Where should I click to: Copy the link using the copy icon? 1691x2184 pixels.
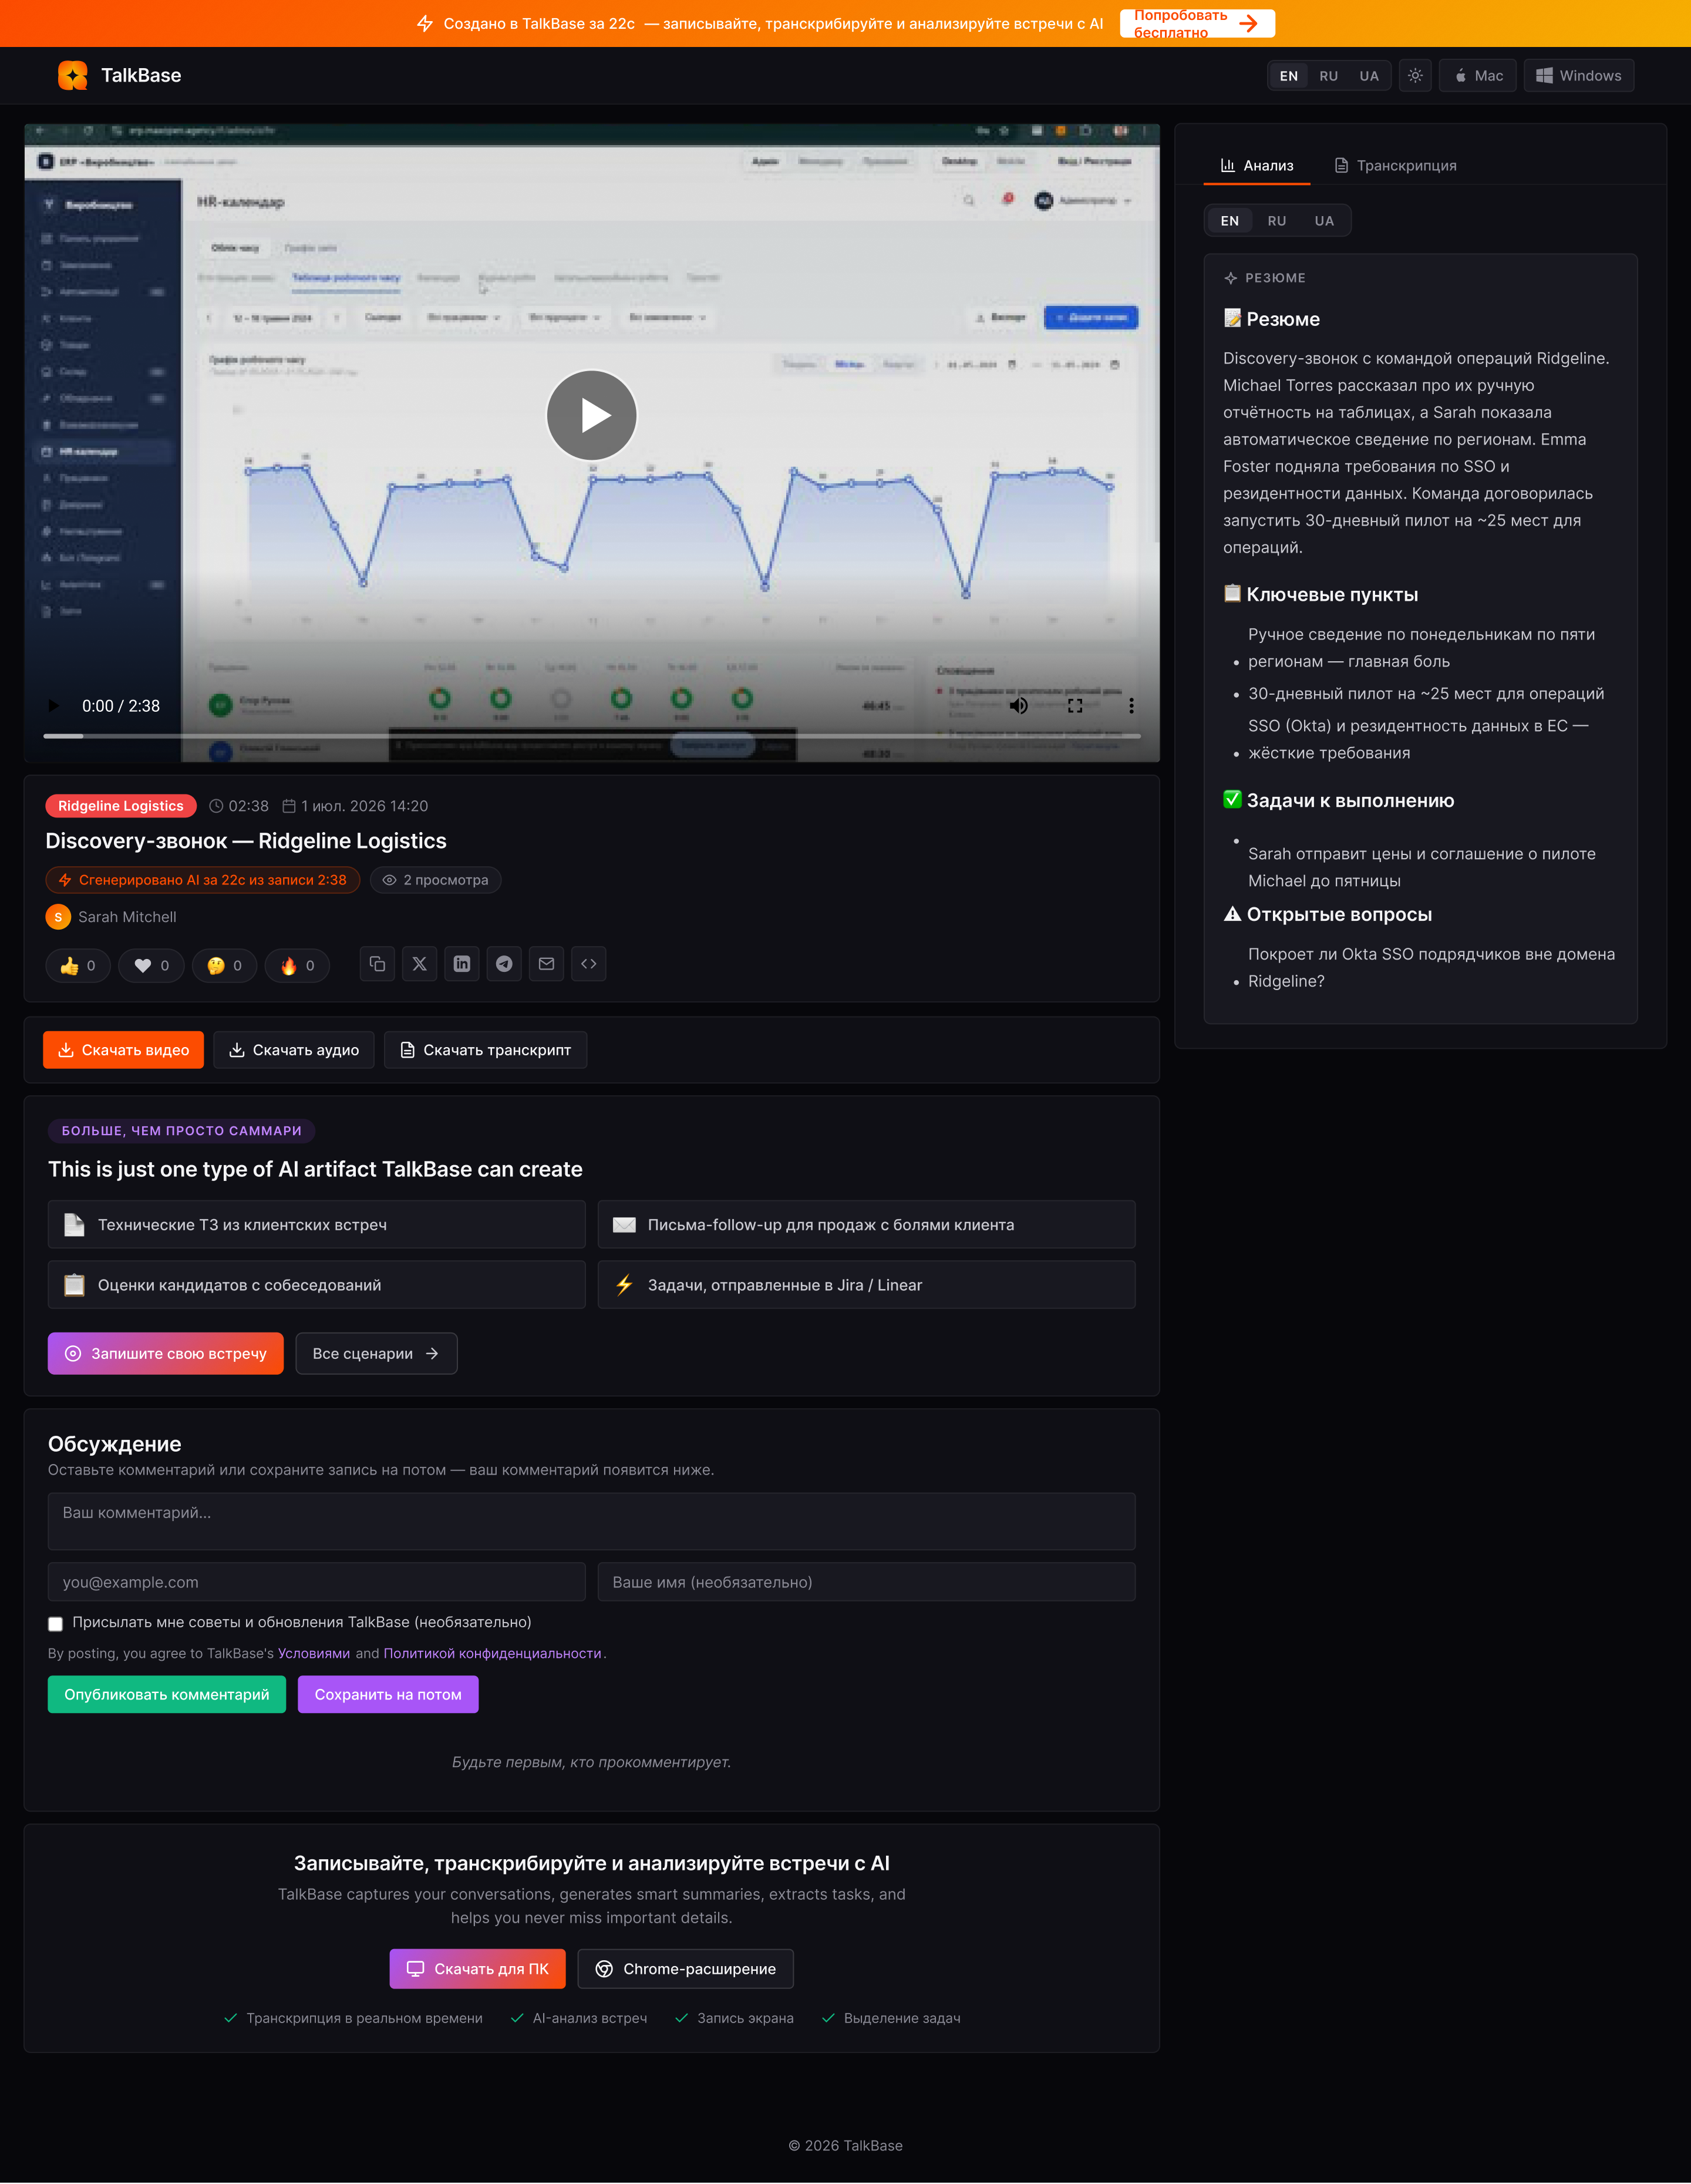[x=377, y=964]
